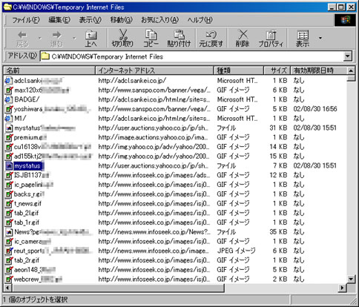The width and height of the screenshot is (359, 307).
Task: Select the tab_1r.gif file icon
Action: 9,222
